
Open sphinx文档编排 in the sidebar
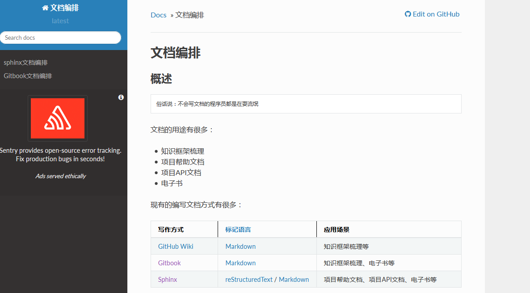(x=25, y=63)
